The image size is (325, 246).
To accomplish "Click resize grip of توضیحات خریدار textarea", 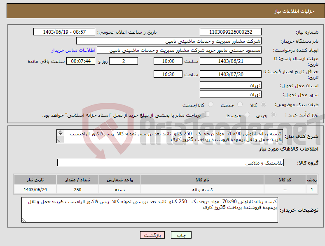I will [23, 220].
